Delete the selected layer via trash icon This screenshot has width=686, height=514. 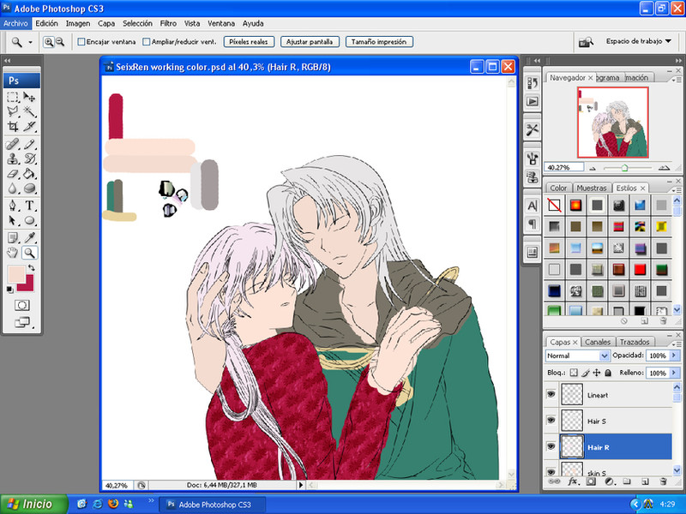(x=663, y=481)
